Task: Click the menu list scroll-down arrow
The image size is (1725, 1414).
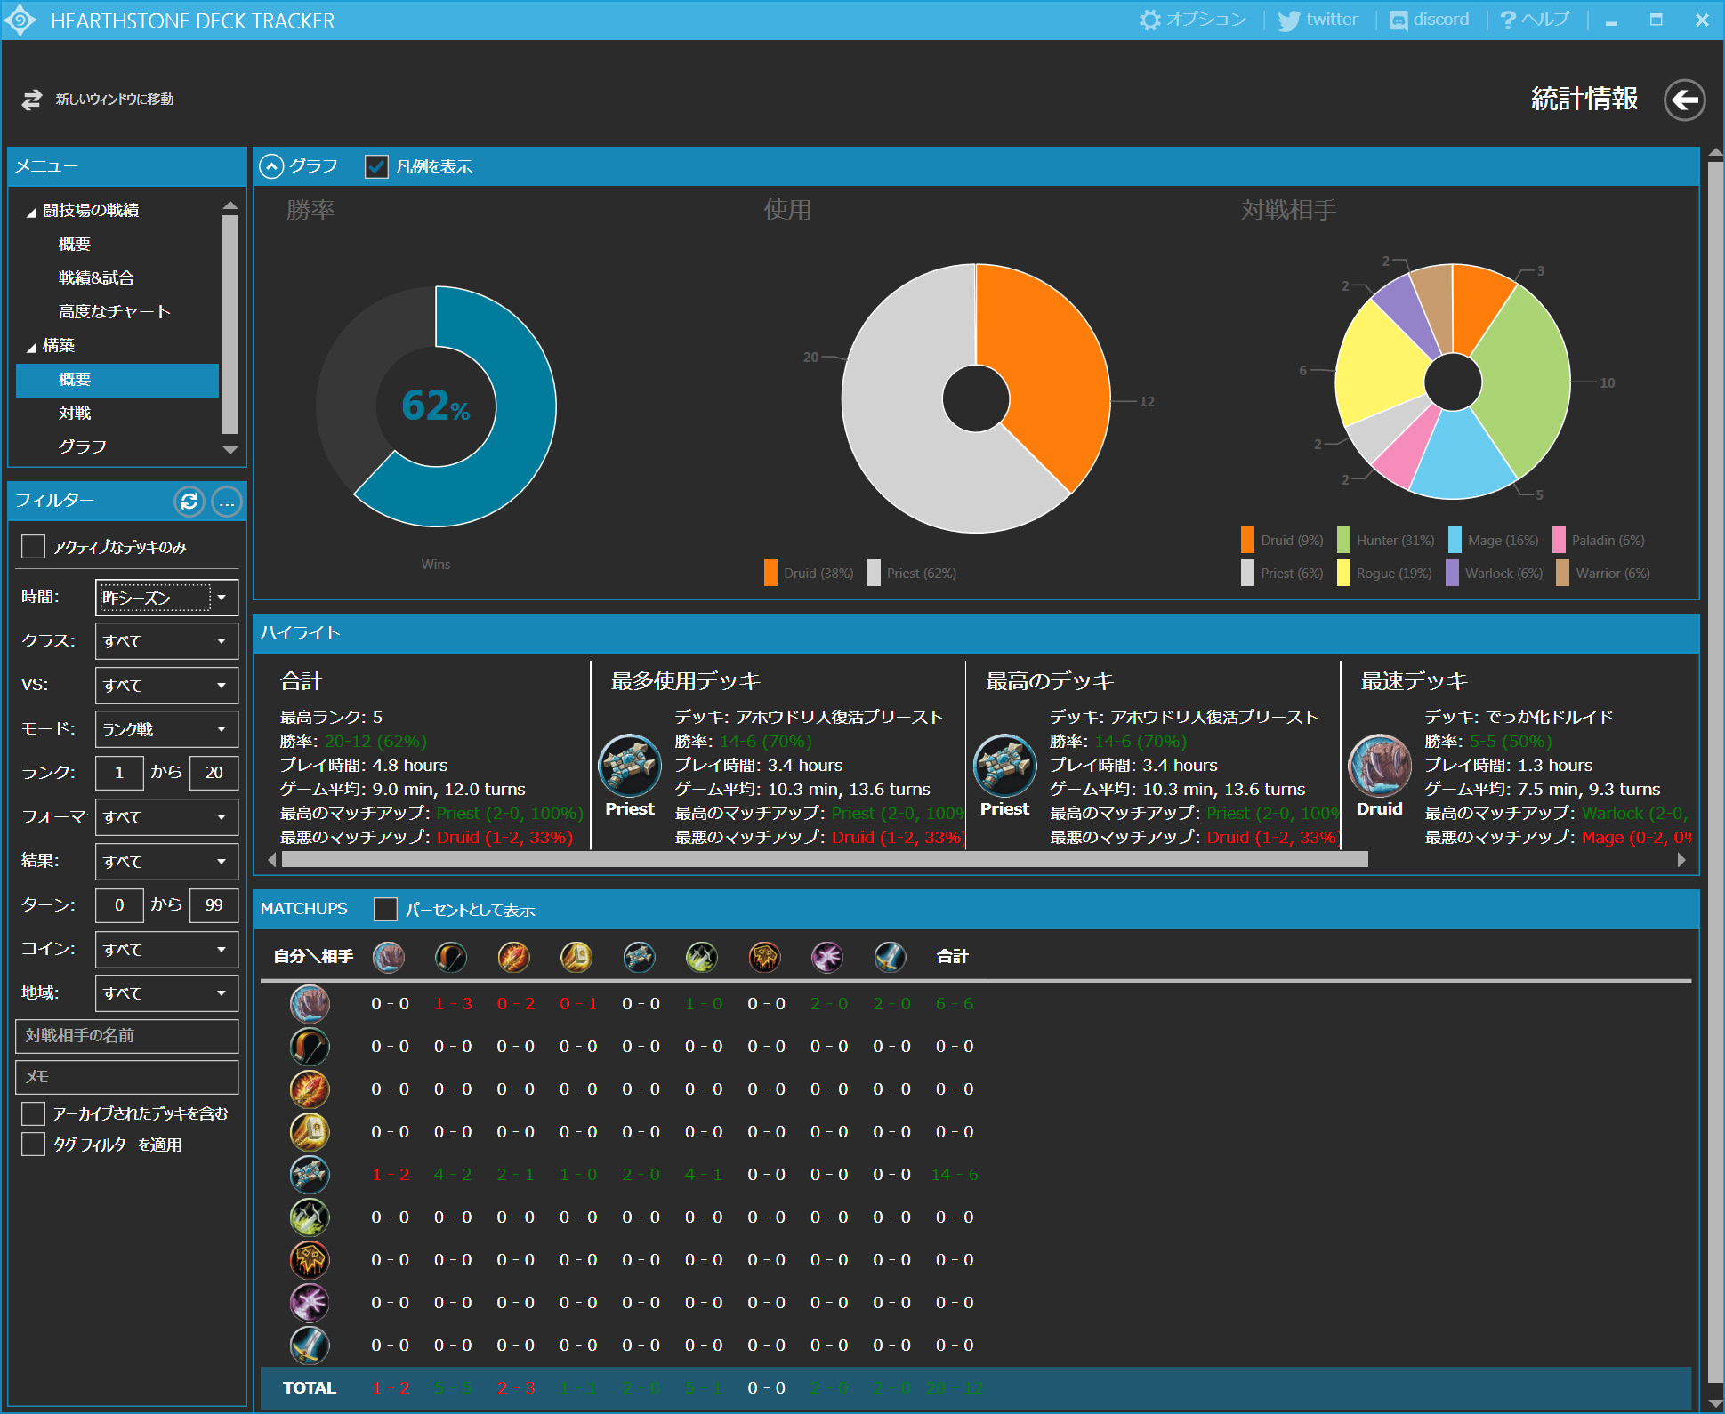Action: click(x=230, y=450)
